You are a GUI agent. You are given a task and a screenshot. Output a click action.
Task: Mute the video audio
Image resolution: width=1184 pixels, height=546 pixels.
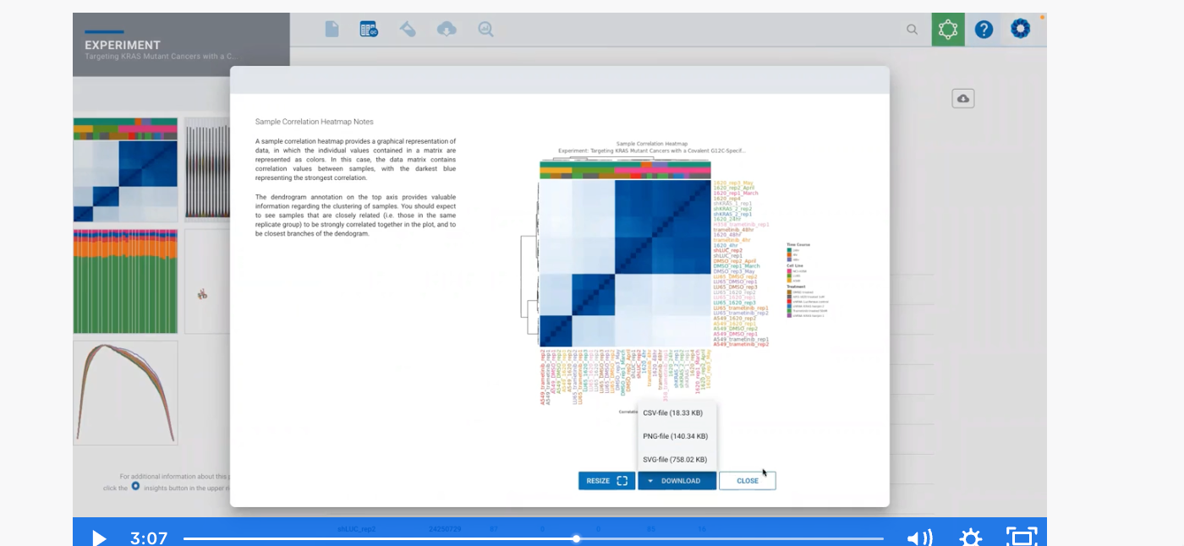point(921,538)
